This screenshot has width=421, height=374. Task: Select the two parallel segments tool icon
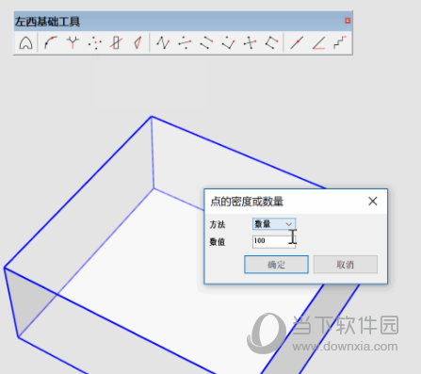[x=206, y=42]
